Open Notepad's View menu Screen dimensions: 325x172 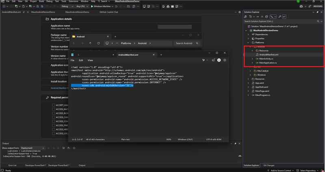click(90, 60)
